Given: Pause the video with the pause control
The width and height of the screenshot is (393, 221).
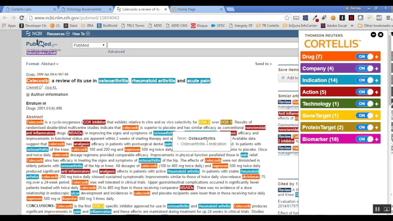Looking at the screenshot, I should [x=377, y=209].
